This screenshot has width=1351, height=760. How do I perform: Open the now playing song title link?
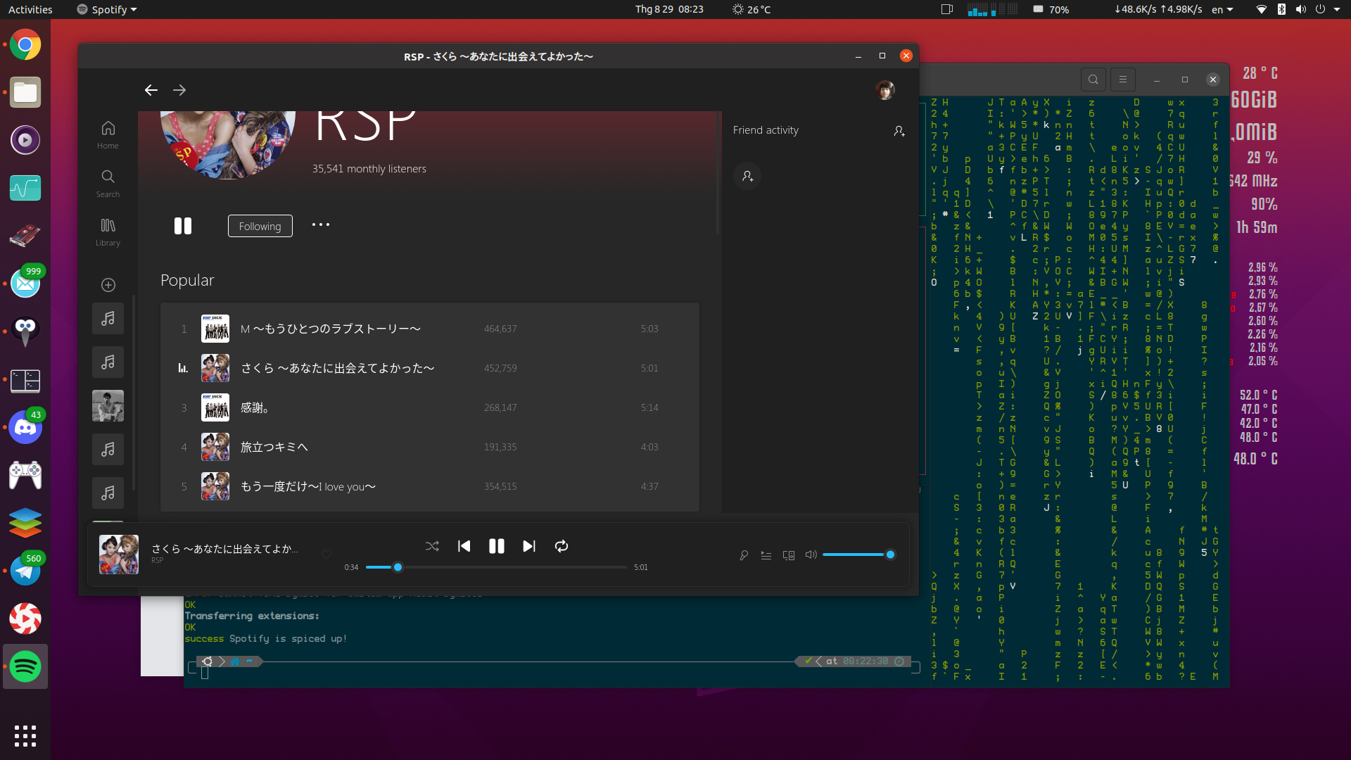(224, 549)
